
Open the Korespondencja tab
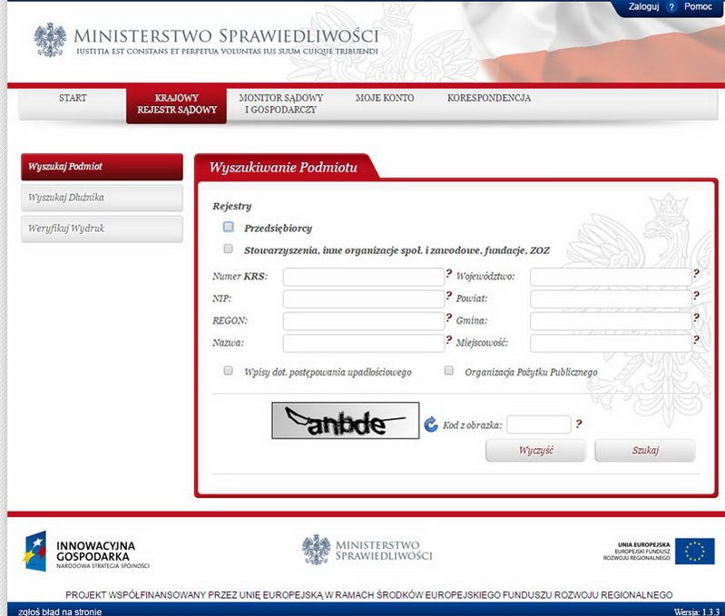[x=489, y=98]
